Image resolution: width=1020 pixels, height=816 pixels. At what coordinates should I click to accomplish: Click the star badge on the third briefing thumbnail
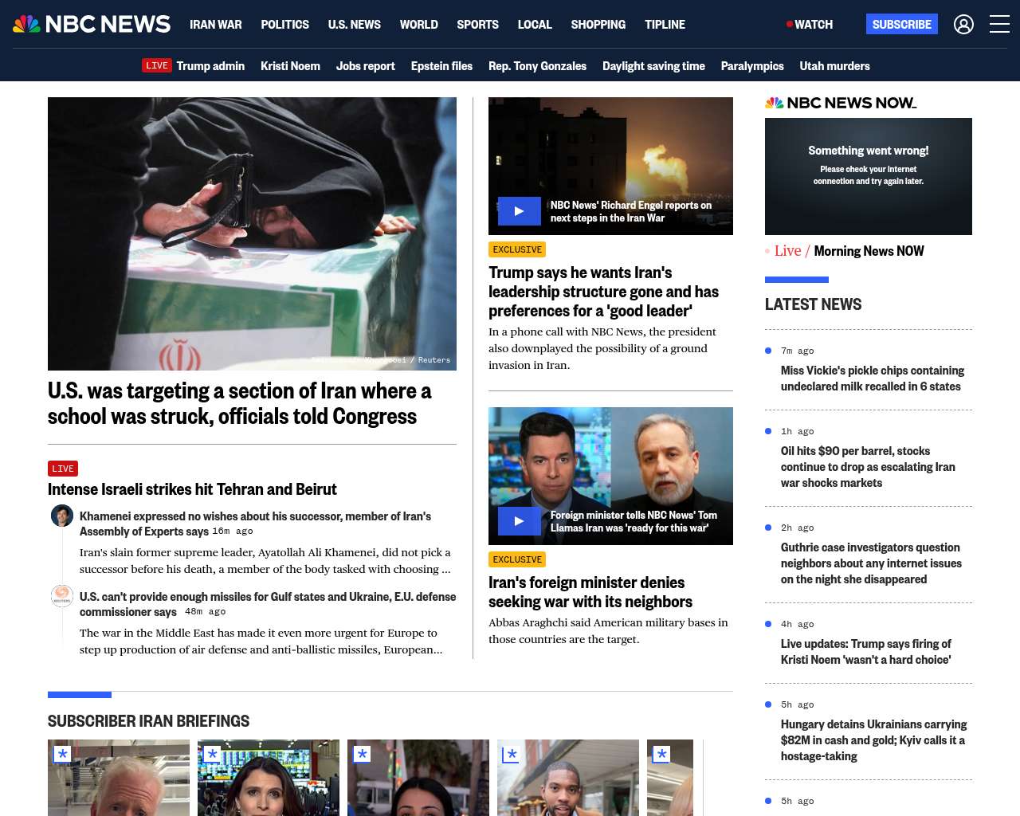coord(362,754)
